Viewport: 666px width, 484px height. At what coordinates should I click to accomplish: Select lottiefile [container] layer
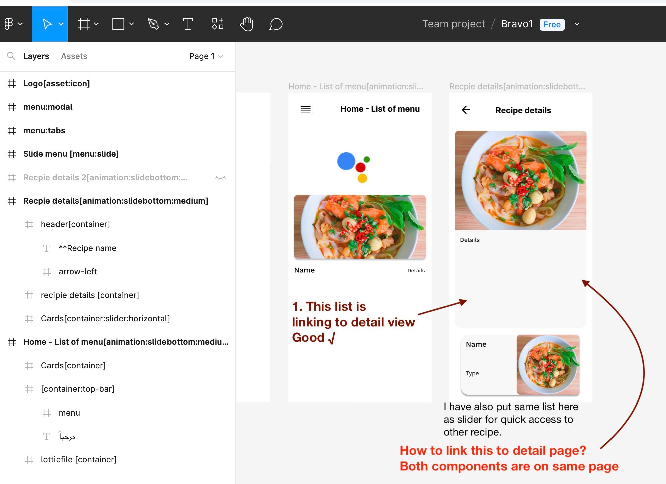(118, 460)
